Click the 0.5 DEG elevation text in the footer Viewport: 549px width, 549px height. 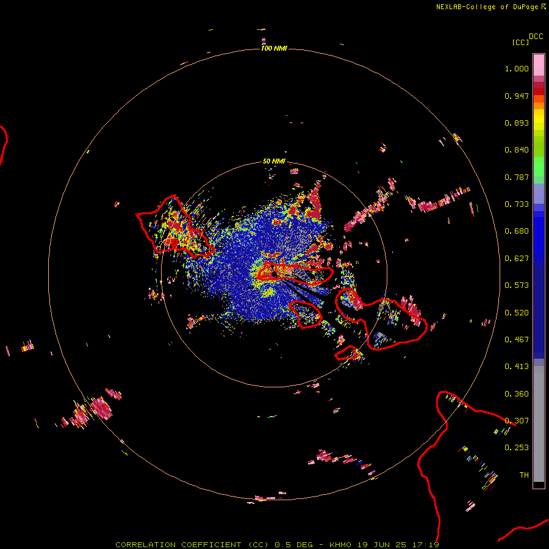tap(294, 545)
